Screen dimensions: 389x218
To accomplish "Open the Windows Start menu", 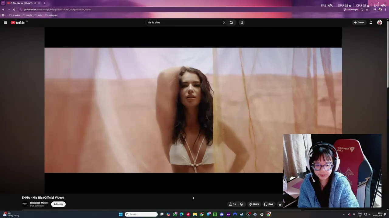I will [x=121, y=214].
